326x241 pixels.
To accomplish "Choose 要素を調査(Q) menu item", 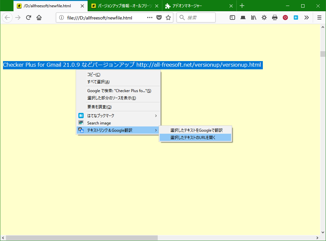I will (x=118, y=107).
